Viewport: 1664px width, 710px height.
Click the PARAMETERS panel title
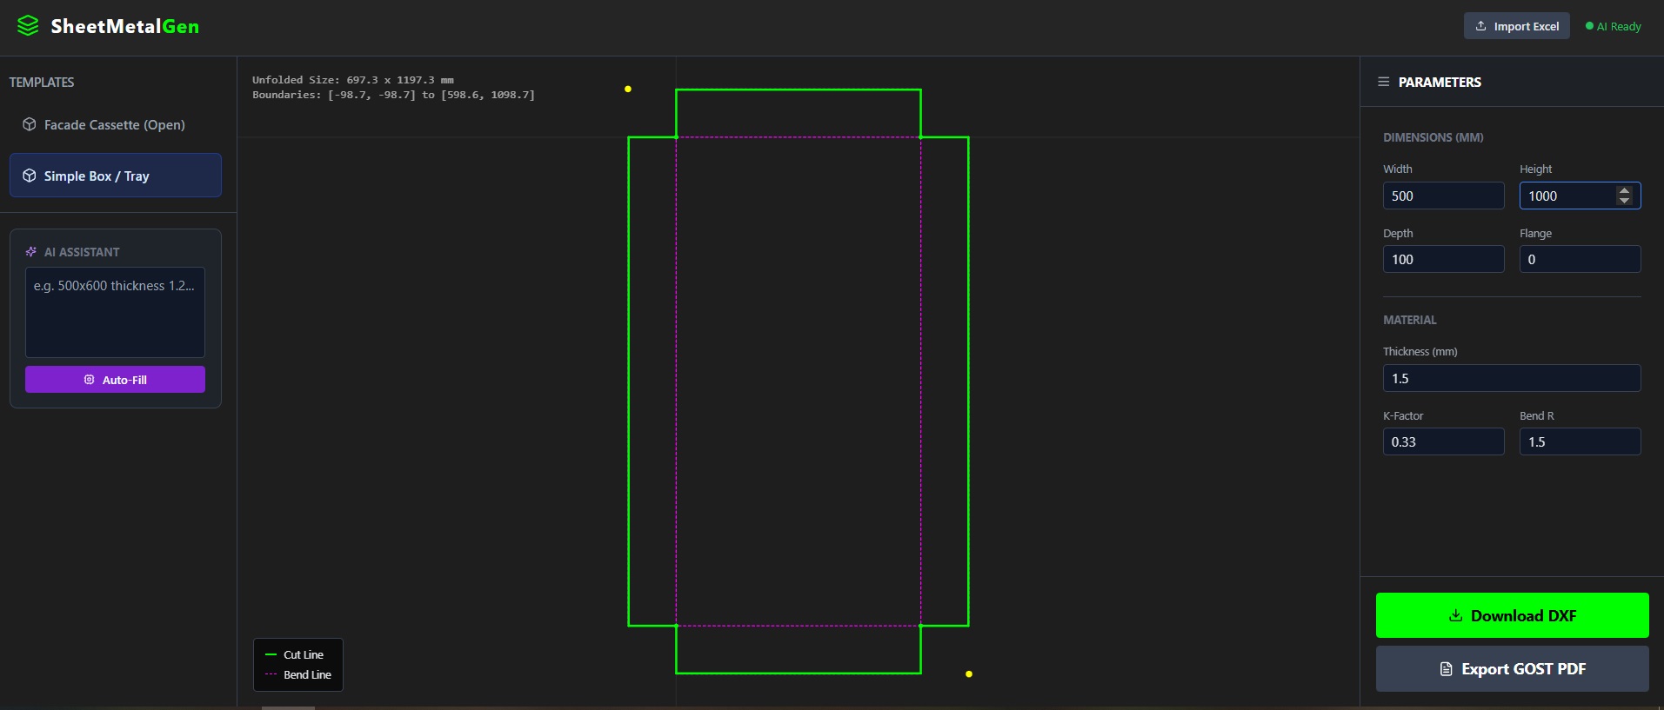1440,82
